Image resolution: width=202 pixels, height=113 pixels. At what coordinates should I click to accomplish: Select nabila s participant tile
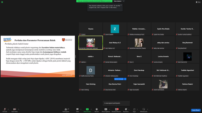[91, 56]
